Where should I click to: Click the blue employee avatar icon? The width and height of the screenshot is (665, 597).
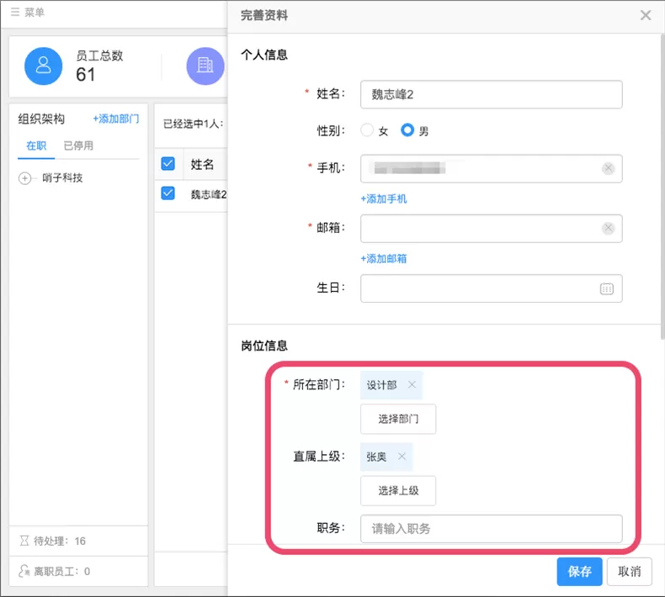coord(43,66)
